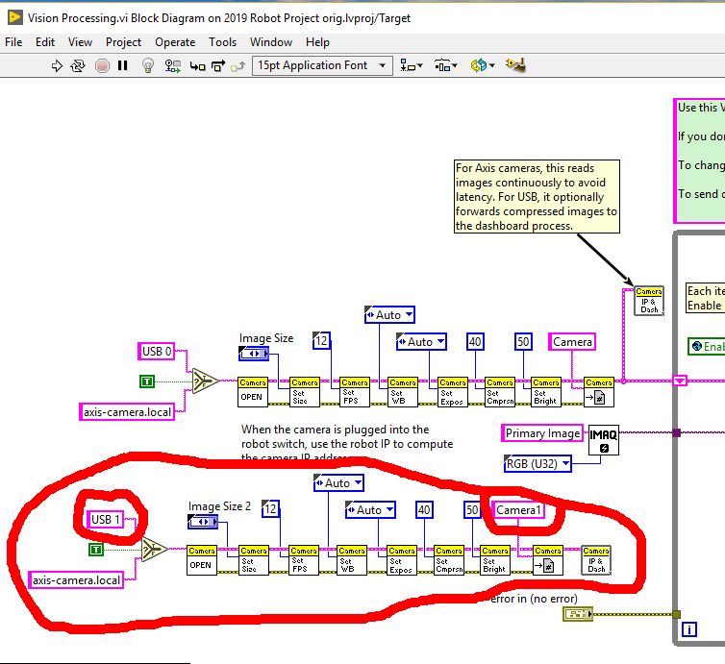Click the upper True boolean constant

tap(147, 381)
